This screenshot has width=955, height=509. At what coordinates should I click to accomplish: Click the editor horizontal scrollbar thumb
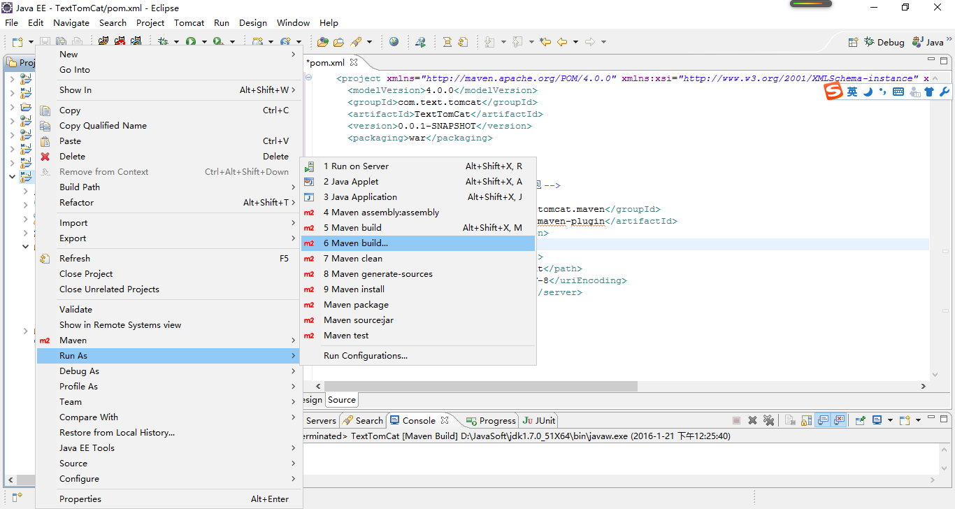[x=481, y=386]
